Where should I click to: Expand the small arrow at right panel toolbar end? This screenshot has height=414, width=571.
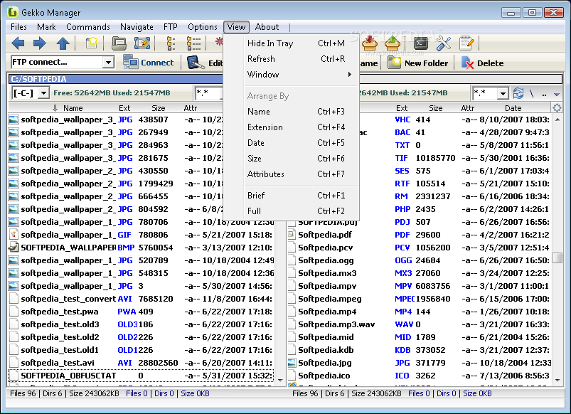pyautogui.click(x=557, y=95)
